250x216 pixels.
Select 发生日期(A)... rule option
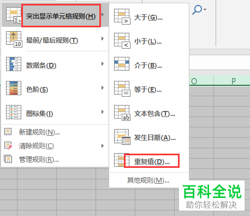pyautogui.click(x=149, y=137)
